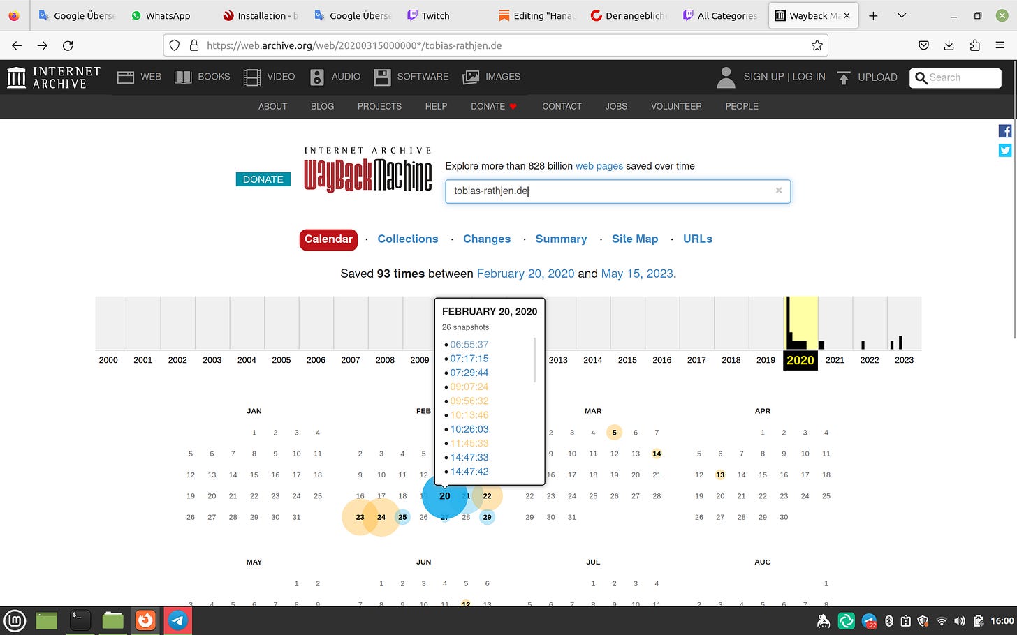Open the 06:55:37 snapshot
The height and width of the screenshot is (635, 1017).
coord(469,344)
